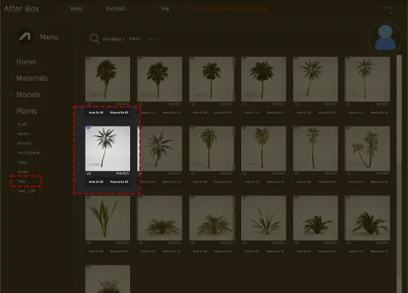The height and width of the screenshot is (293, 408).
Task: Click Auto Ex UE under Palm031
Action: pos(96,251)
